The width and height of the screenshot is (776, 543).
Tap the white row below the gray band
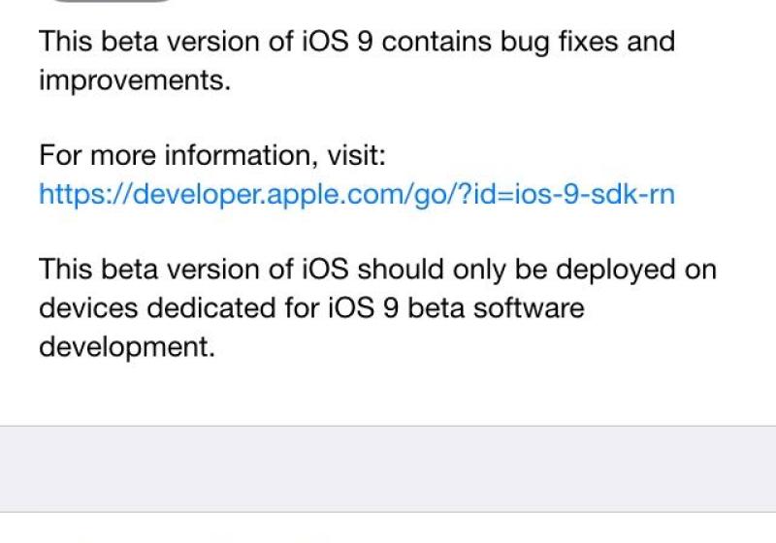coord(388,528)
